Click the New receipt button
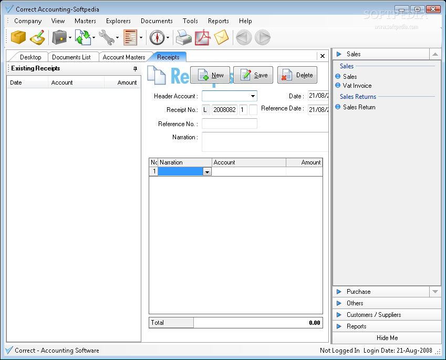This screenshot has width=446, height=360. [210, 75]
